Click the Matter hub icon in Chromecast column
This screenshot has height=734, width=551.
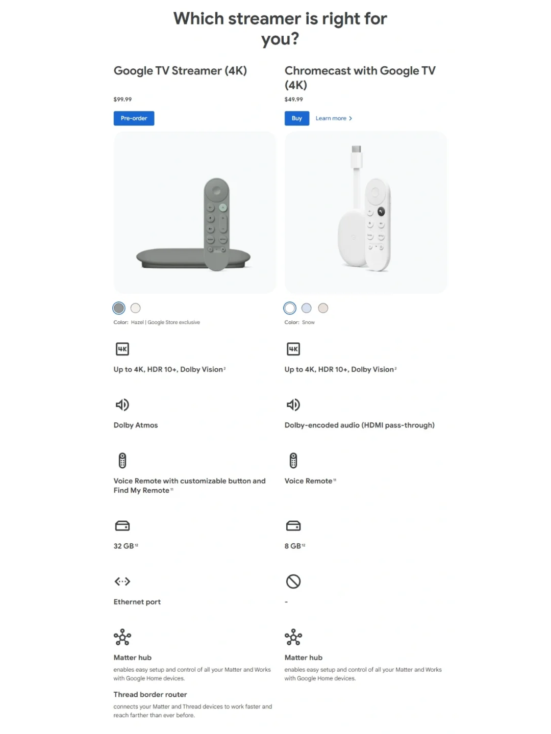[x=293, y=637]
